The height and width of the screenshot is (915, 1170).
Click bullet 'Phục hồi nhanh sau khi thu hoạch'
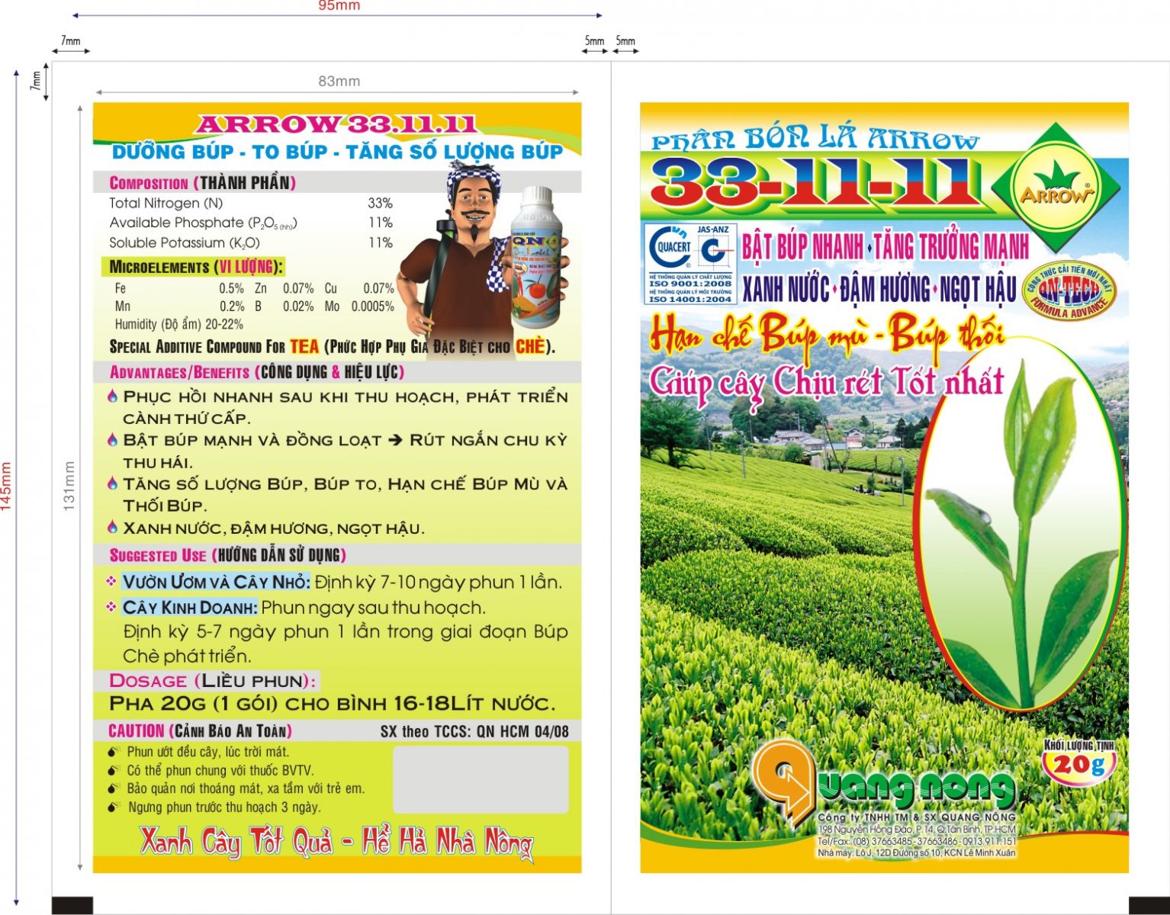point(345,407)
